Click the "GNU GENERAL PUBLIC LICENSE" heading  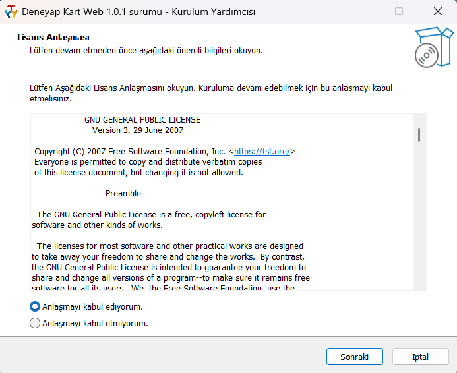(142, 120)
